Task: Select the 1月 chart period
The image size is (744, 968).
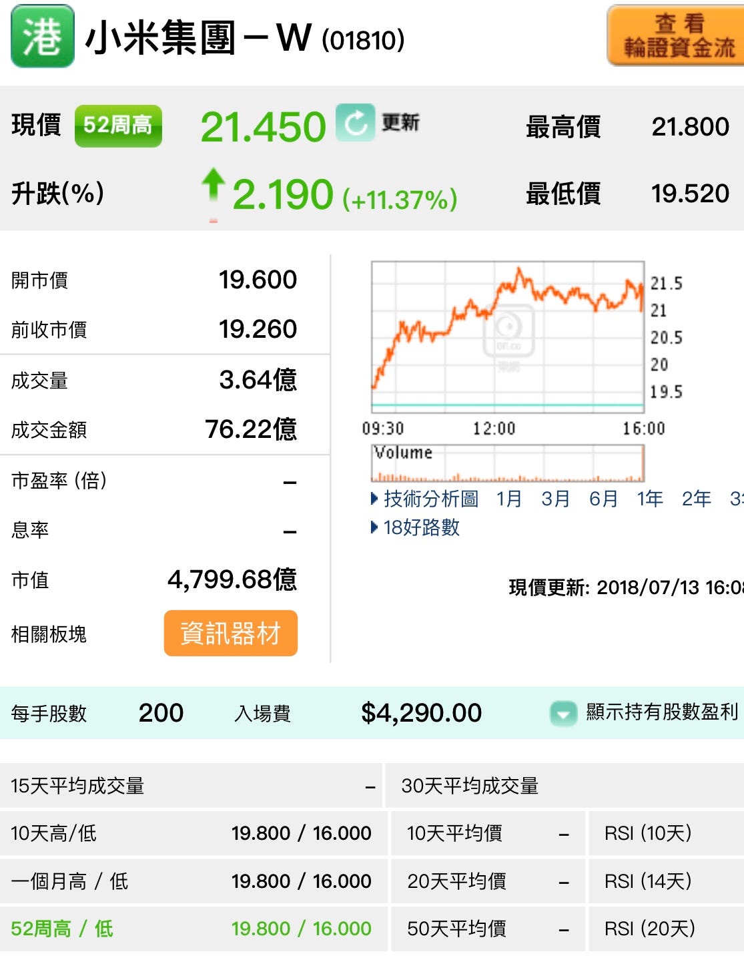Action: coord(509,499)
